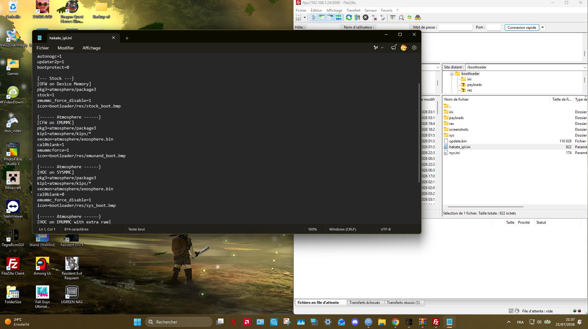The width and height of the screenshot is (588, 329).
Task: Toggle FileZilla local directory tree display
Action: [322, 17]
